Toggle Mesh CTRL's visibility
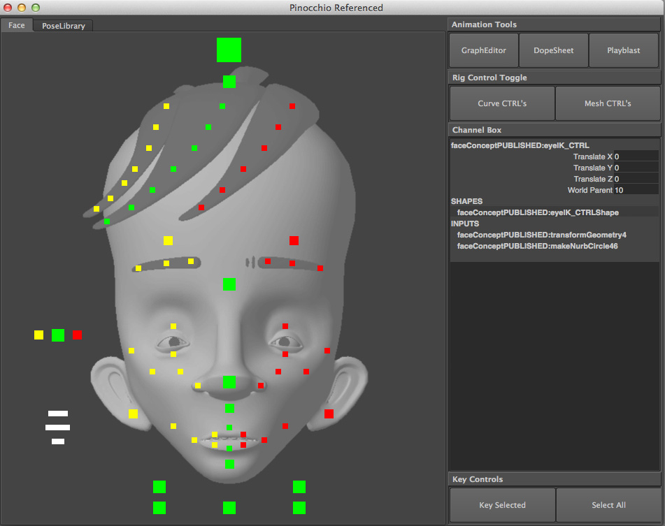Image resolution: width=665 pixels, height=526 pixels. (x=608, y=103)
